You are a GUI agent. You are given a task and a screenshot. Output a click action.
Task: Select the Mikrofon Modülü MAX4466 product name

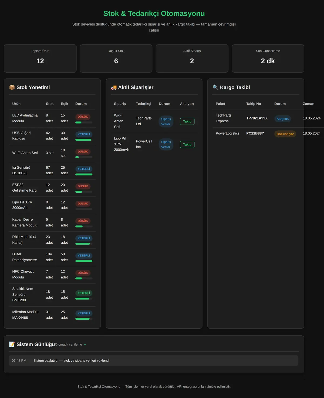(x=25, y=315)
